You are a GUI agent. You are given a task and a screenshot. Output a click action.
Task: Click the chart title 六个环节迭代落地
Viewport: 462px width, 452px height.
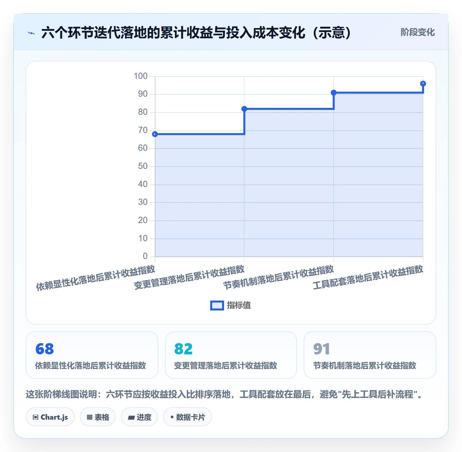pyautogui.click(x=196, y=33)
